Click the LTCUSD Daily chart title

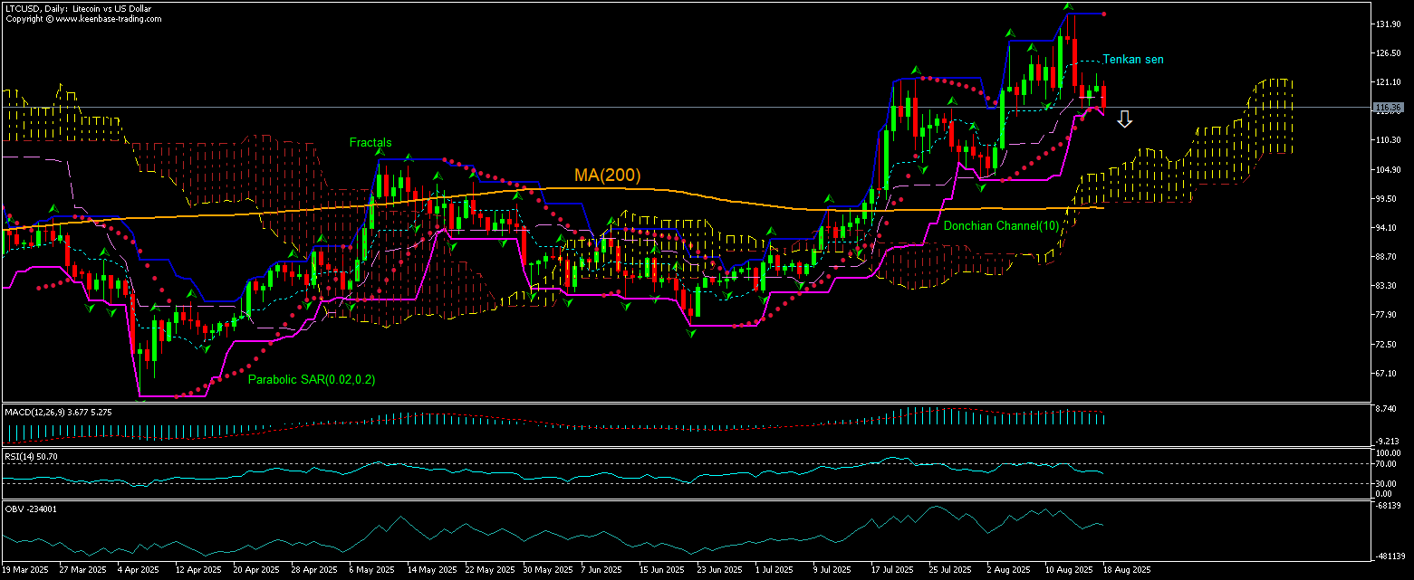[x=78, y=8]
